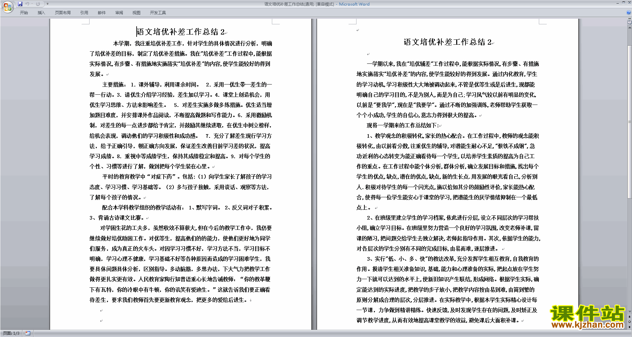Click the line starting 配合本学科教学组织的教学活动有
This screenshot has width=632, height=337.
[x=187, y=207]
